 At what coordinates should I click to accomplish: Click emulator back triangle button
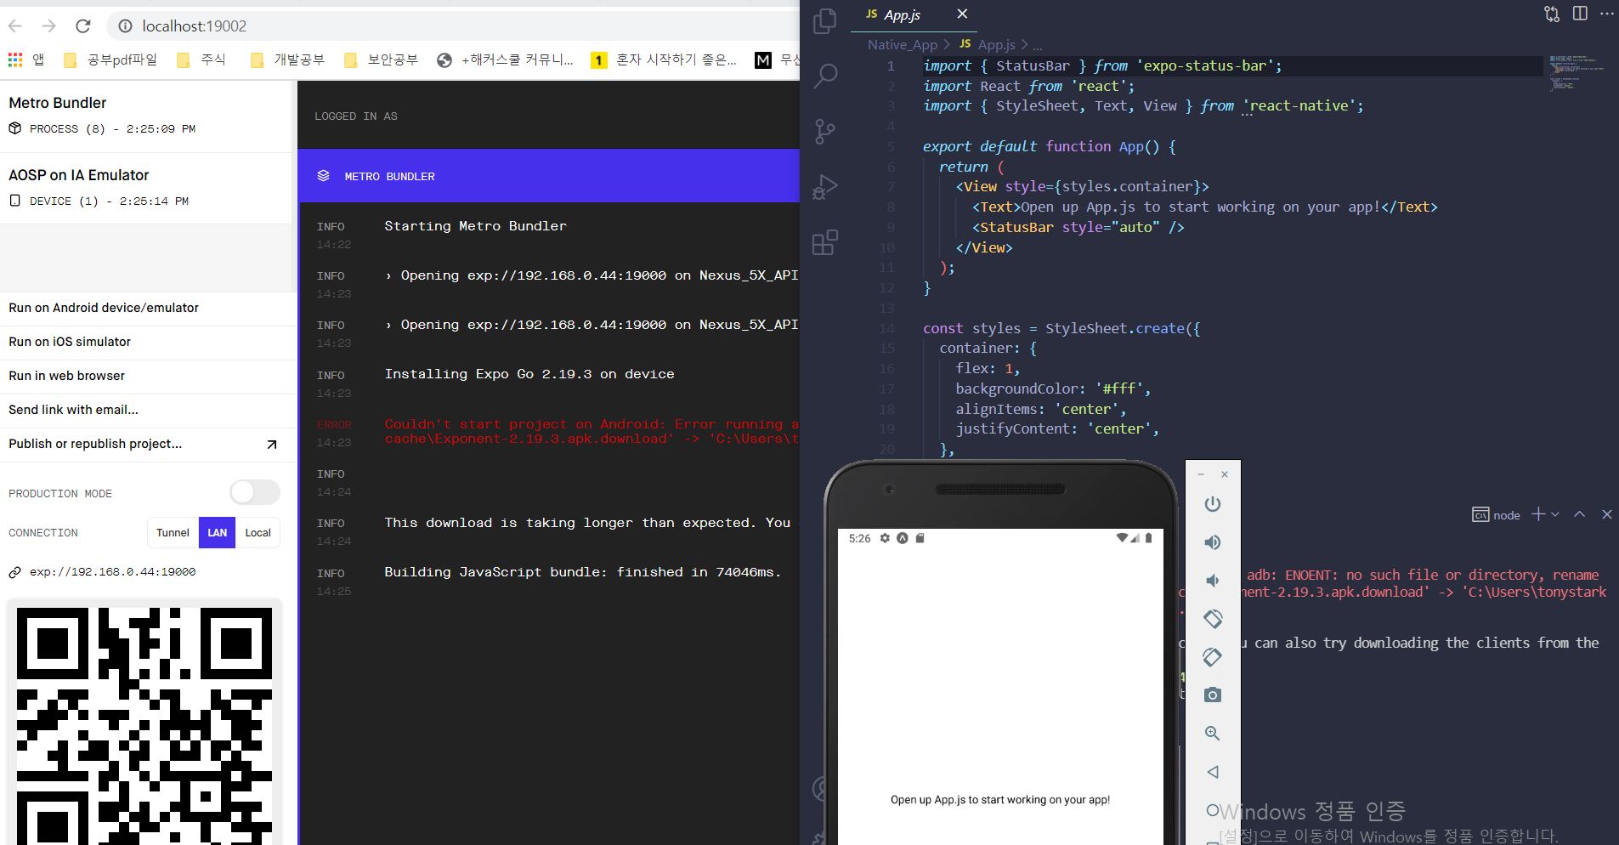[x=1213, y=772]
